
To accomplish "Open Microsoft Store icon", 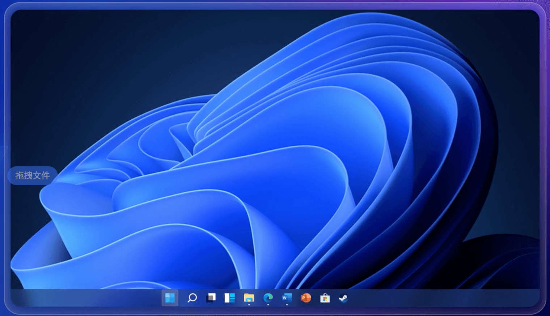I will 325,298.
